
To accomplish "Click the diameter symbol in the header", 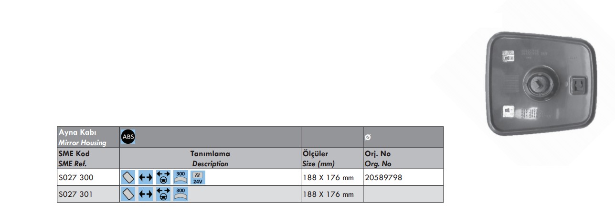I will 368,137.
